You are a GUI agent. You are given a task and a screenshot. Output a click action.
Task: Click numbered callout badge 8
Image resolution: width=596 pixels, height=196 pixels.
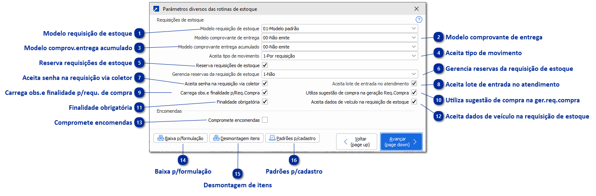coord(438,84)
